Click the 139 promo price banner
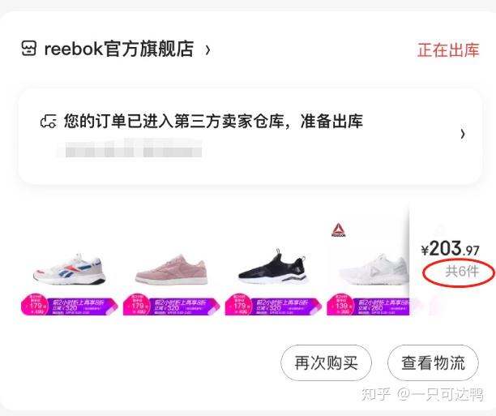This screenshot has width=496, height=416. (x=368, y=305)
